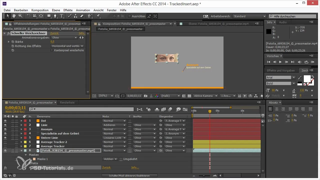This screenshot has width=320, height=180.
Task: Toggle region of interest in viewer
Action: coord(184,96)
